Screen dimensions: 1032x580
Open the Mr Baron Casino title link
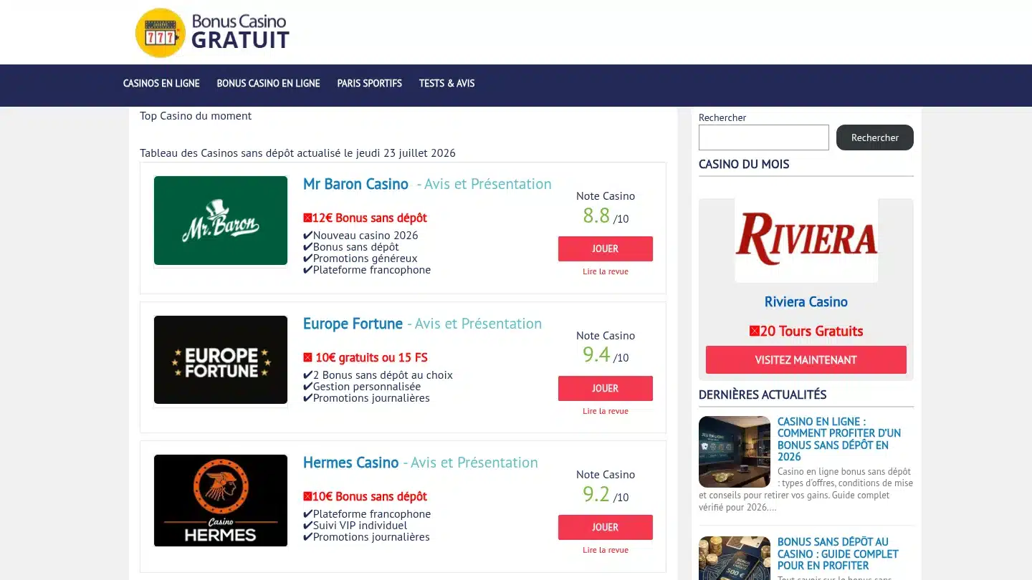pyautogui.click(x=355, y=184)
